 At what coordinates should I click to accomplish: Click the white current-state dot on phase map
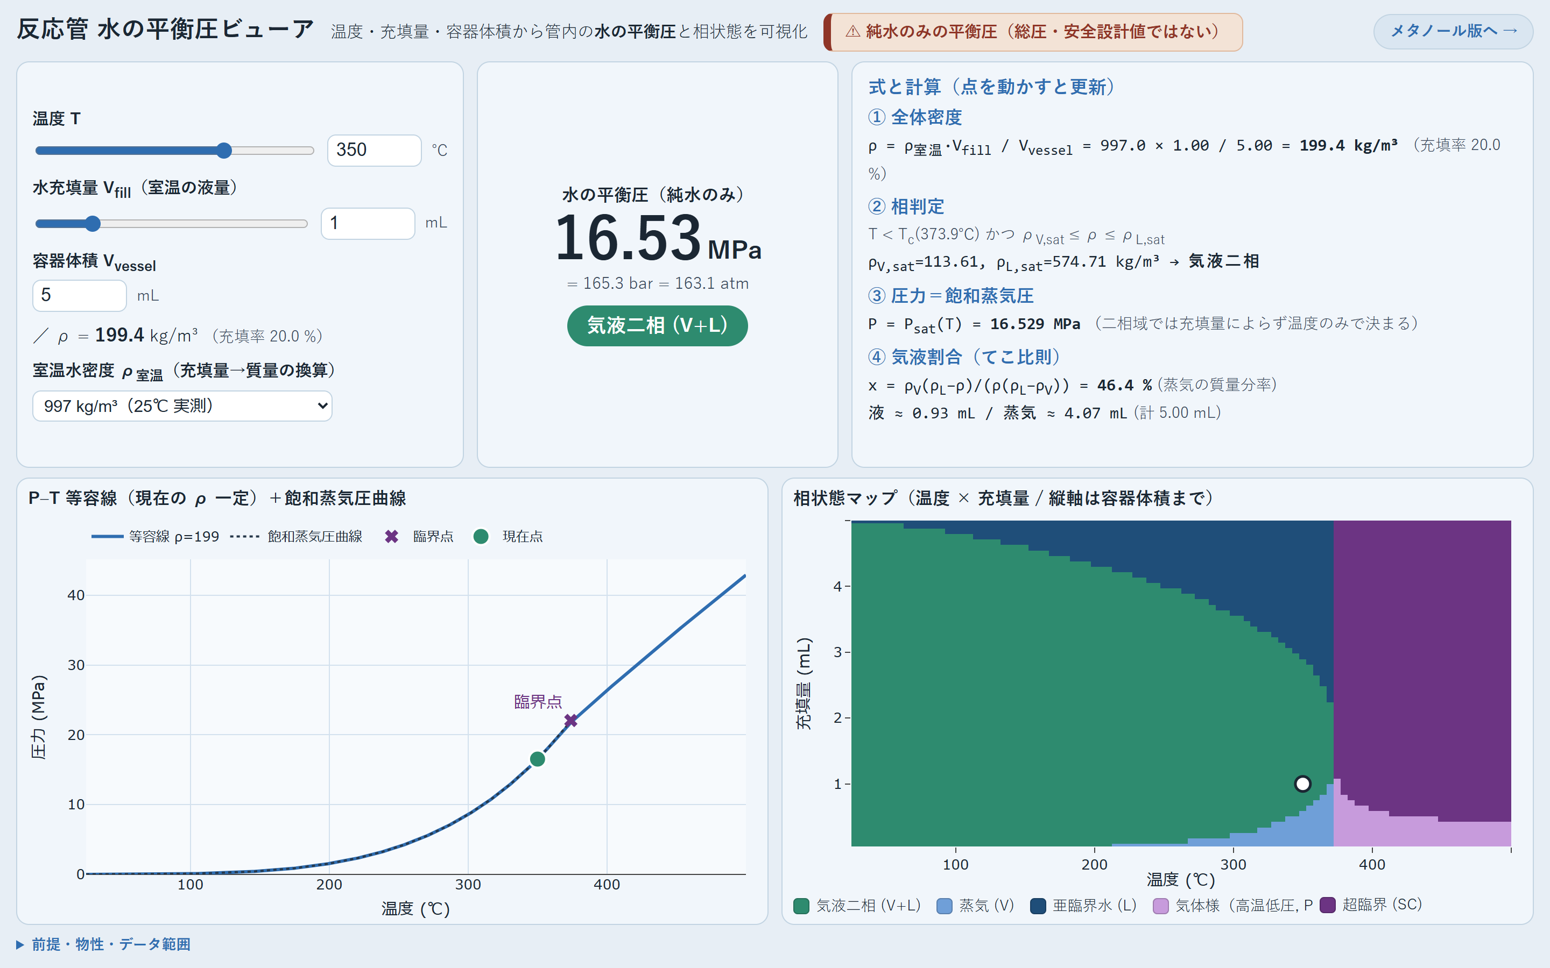1302,784
